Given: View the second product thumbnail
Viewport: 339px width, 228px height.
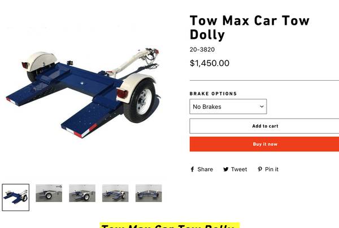Looking at the screenshot, I should (x=49, y=193).
